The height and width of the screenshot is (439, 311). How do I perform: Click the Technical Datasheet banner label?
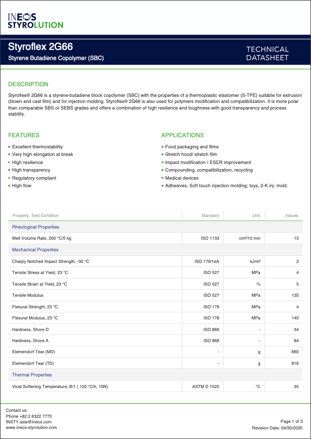tap(267, 53)
